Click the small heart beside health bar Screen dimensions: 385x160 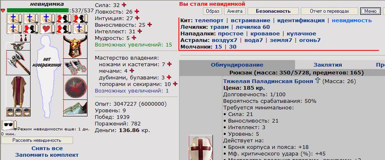coord(3,11)
